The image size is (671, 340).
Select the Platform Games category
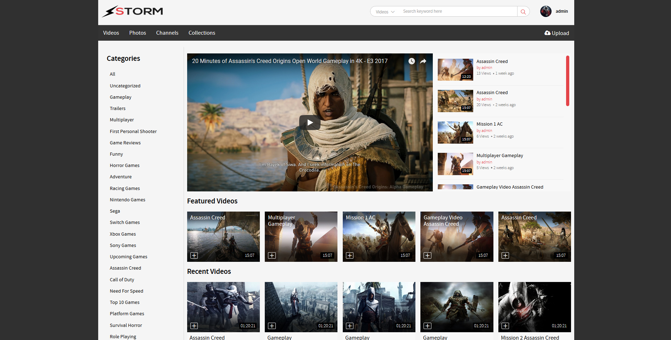coord(127,314)
